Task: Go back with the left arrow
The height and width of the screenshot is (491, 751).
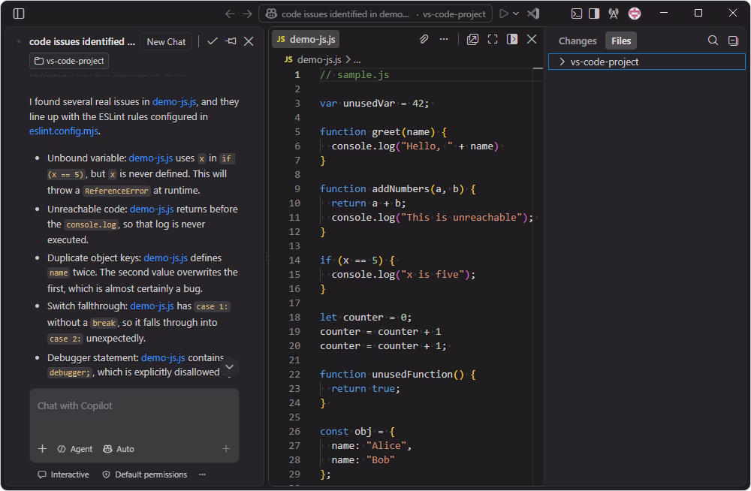Action: [230, 14]
